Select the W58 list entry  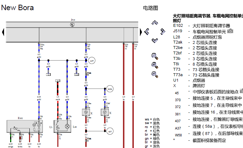tap(209, 134)
